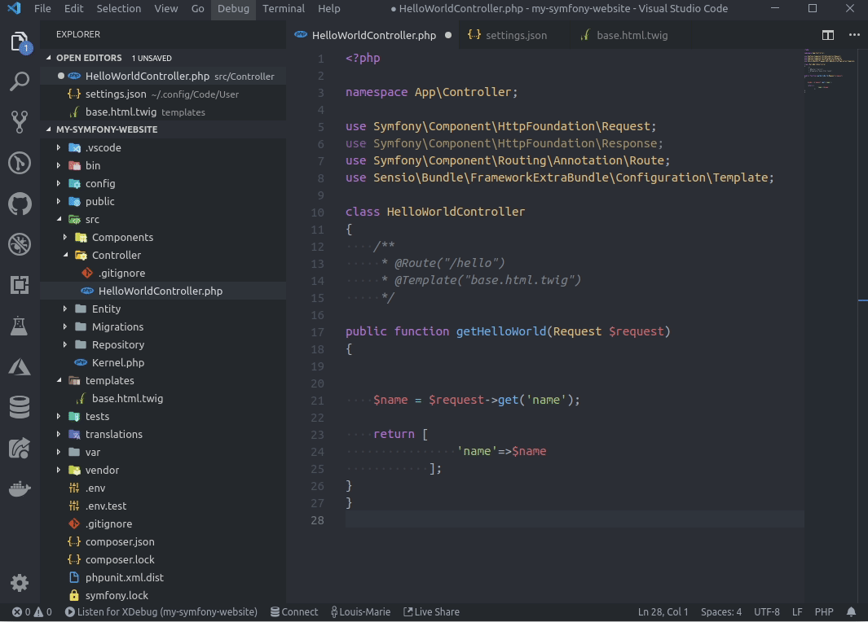The width and height of the screenshot is (868, 622).
Task: Expand the Entity folder
Action: (64, 309)
